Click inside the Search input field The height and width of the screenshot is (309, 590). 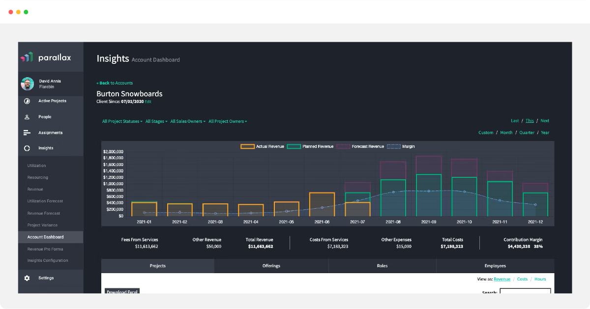pyautogui.click(x=526, y=292)
